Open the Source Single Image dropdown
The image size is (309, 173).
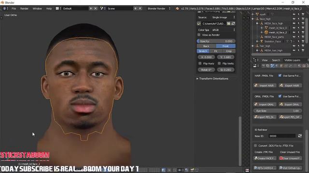tap(223, 17)
